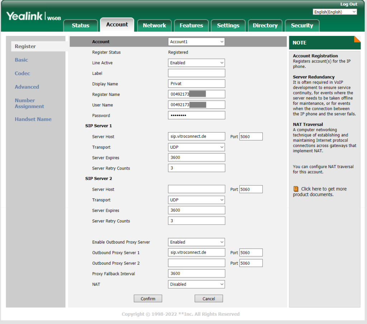The height and width of the screenshot is (324, 367).
Task: Click the Display Name field containing Privat
Action: tap(196, 84)
